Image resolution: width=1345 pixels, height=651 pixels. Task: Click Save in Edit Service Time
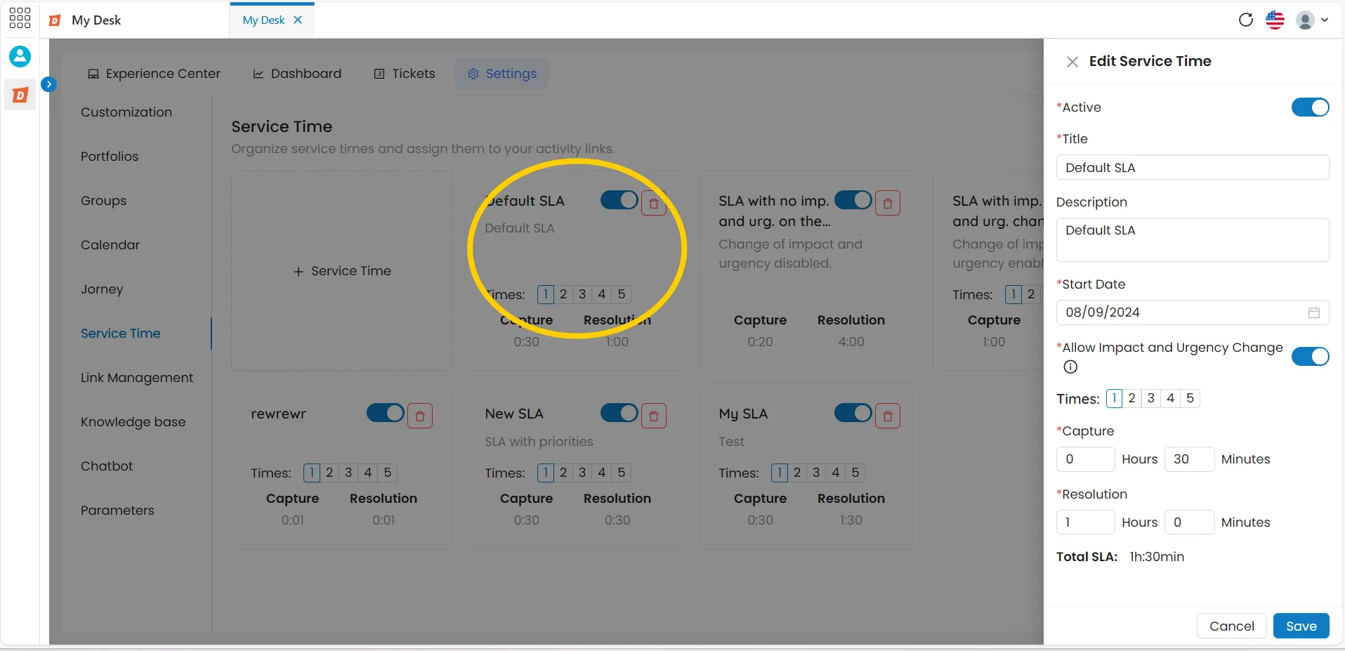[x=1301, y=626]
